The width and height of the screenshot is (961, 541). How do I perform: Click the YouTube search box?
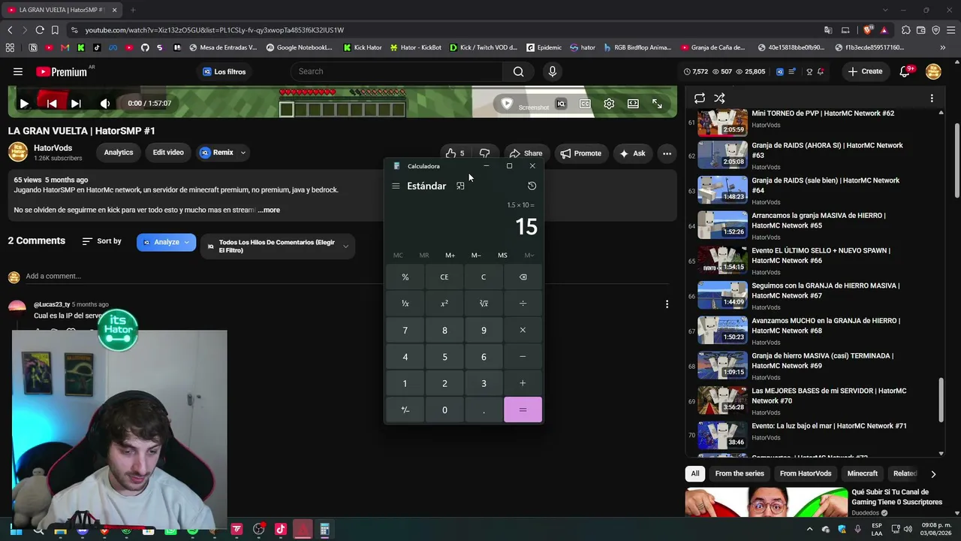[x=396, y=71]
